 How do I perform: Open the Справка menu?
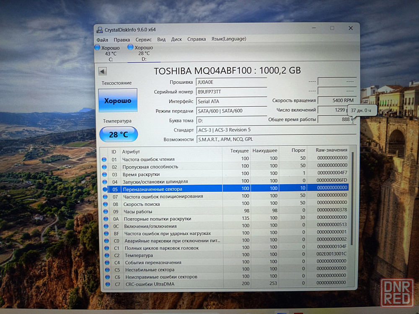(x=197, y=39)
